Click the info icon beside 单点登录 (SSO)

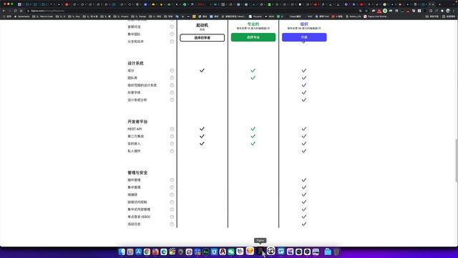point(172,216)
